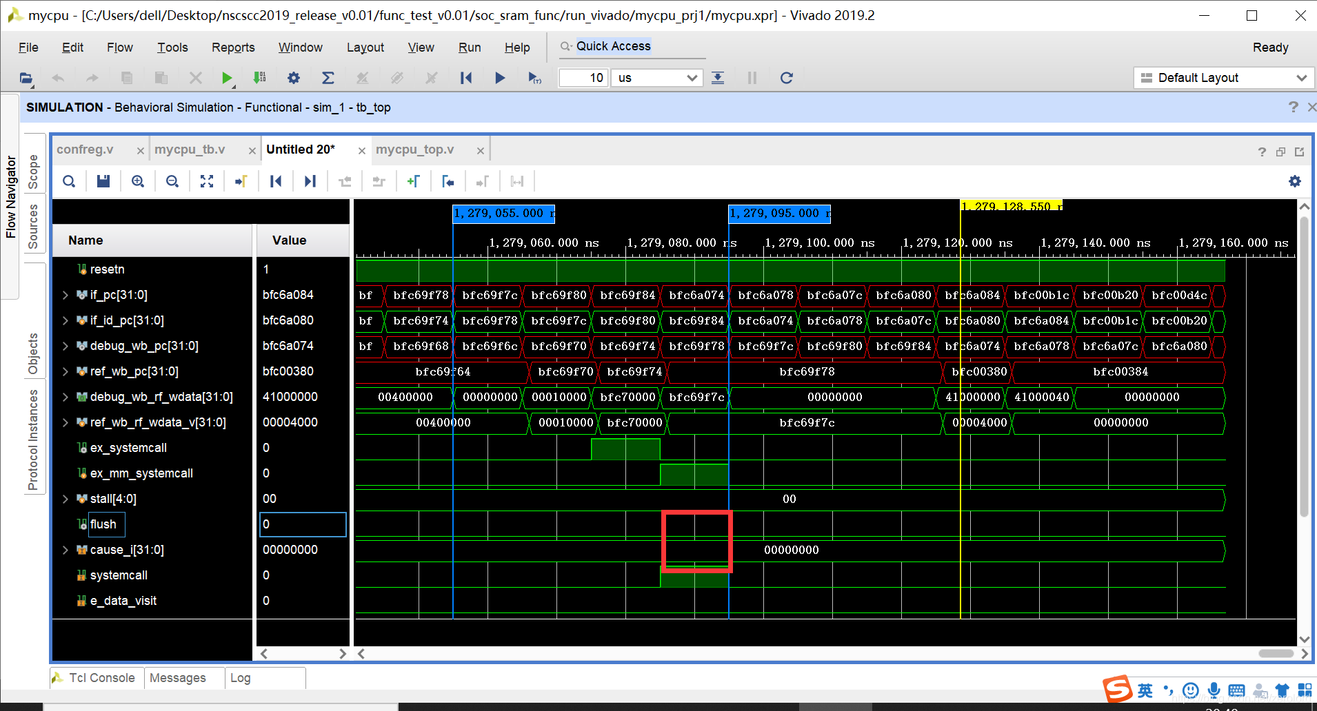Click the Sigma reports toolbar icon
Screen dimensions: 1317x711
(328, 78)
